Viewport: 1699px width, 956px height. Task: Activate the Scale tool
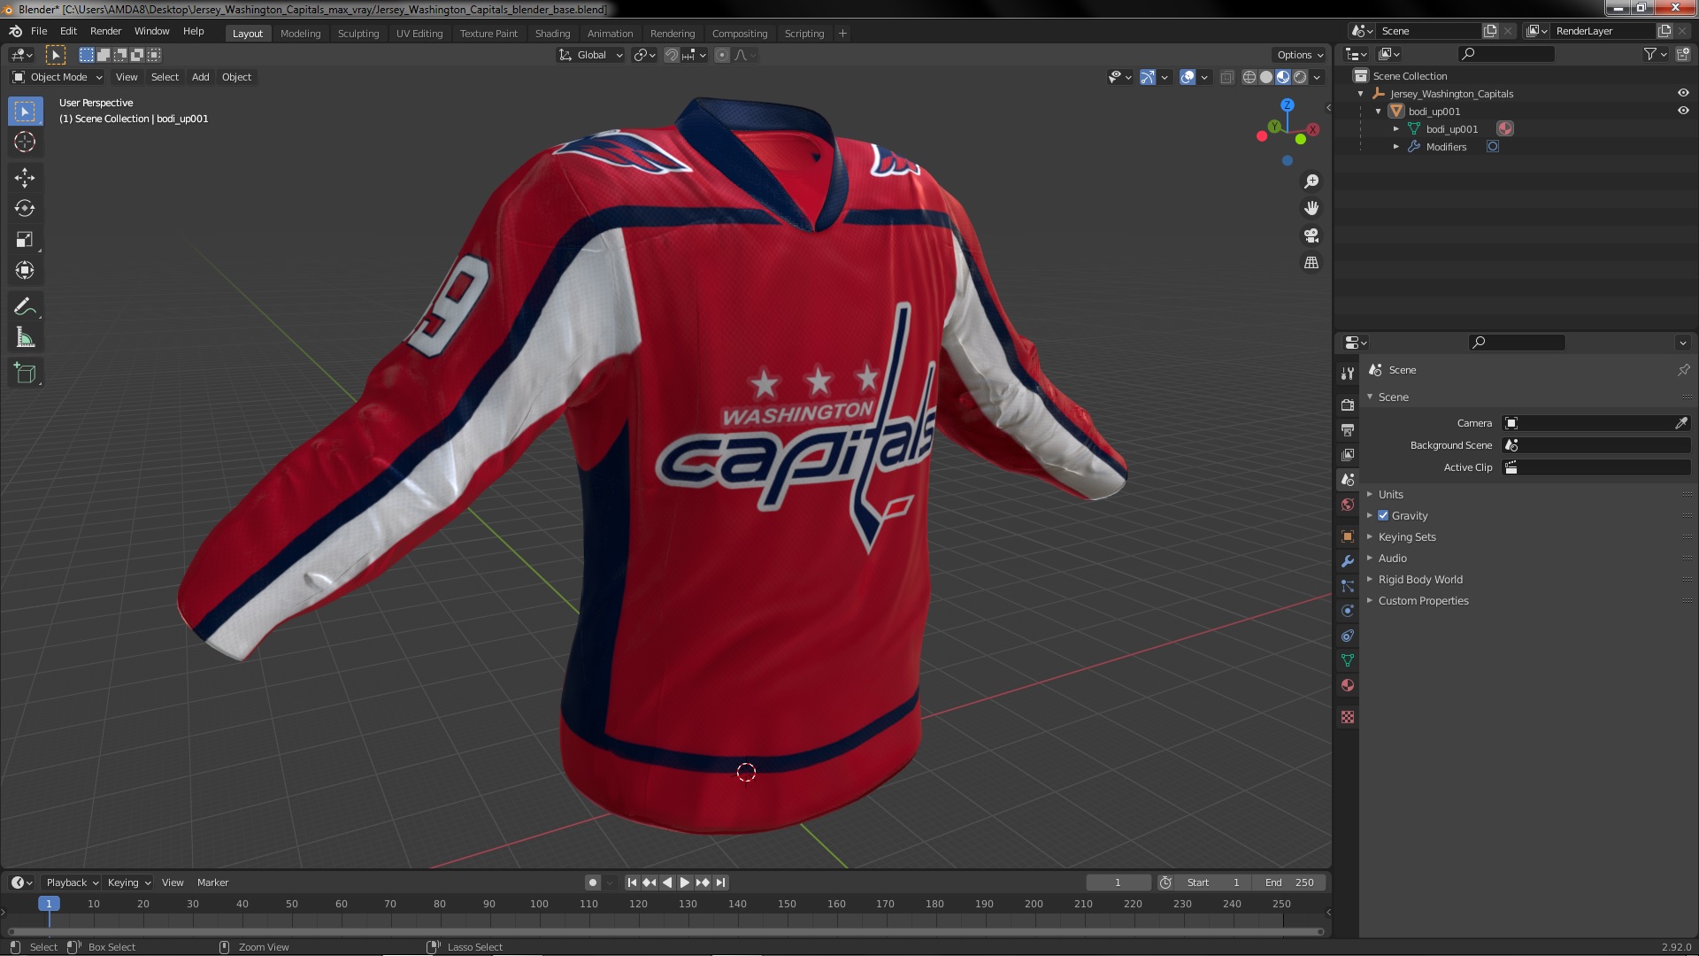coord(25,240)
